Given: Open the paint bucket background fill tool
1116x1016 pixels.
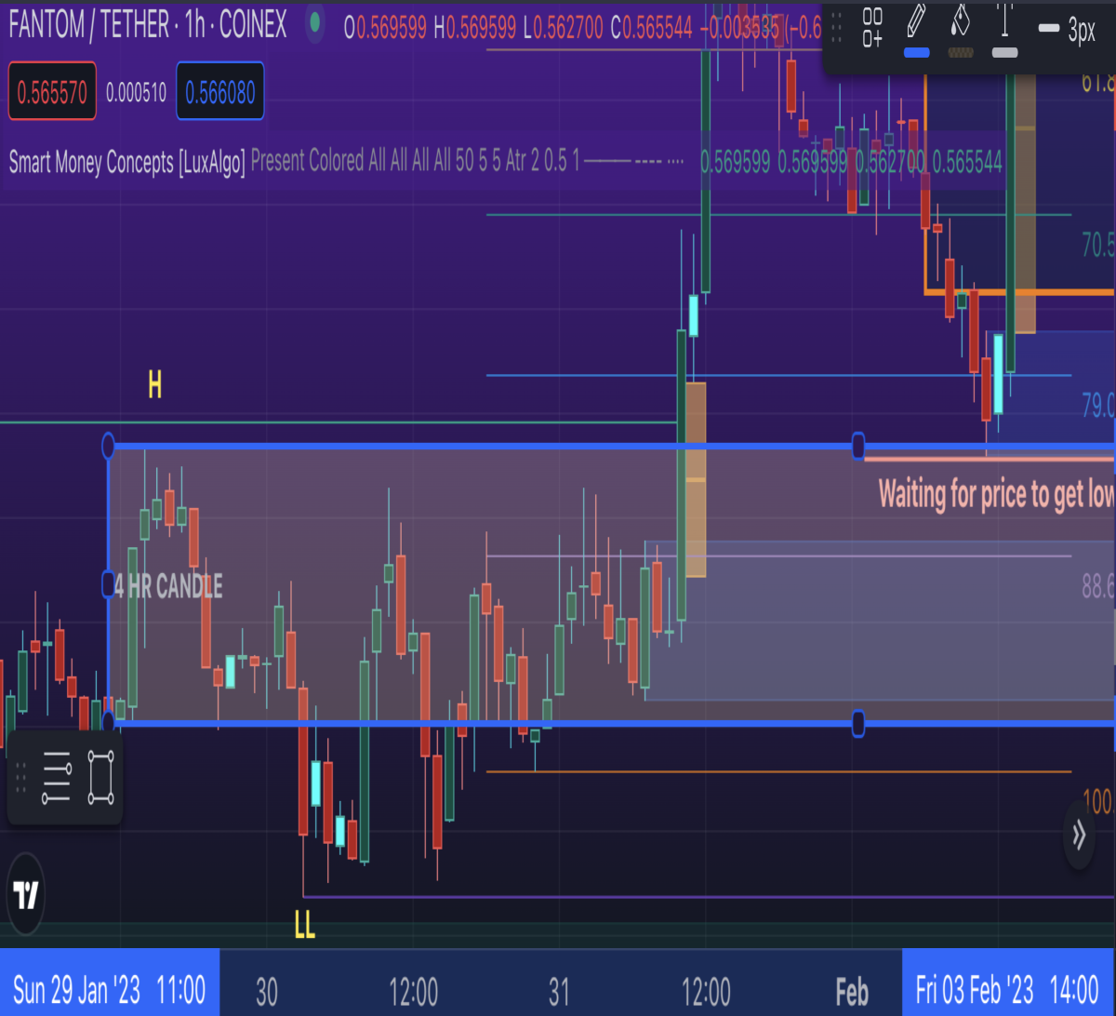Looking at the screenshot, I should coord(962,19).
